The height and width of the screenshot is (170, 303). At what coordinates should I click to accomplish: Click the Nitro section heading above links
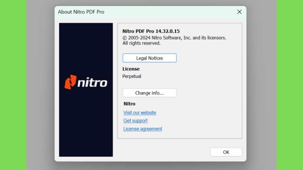click(x=129, y=104)
